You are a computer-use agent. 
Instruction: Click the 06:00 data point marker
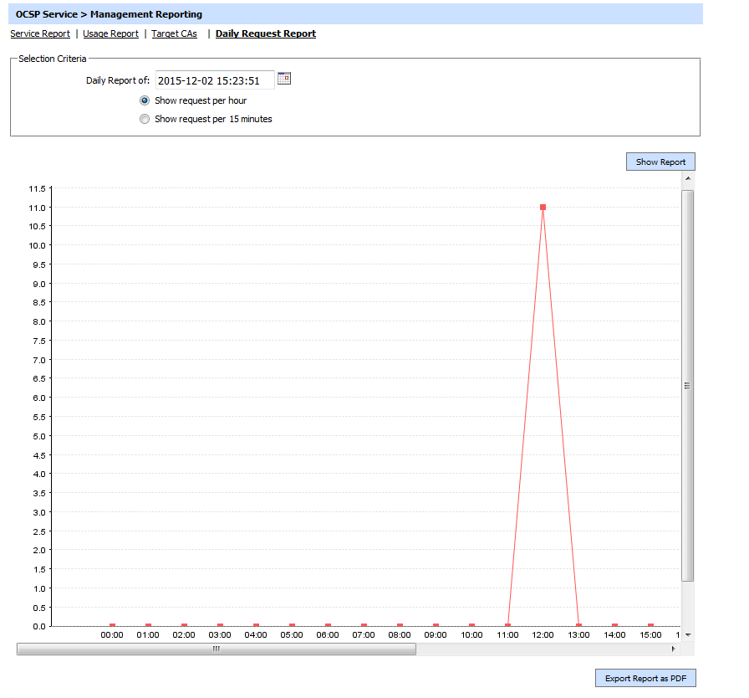[x=328, y=625]
